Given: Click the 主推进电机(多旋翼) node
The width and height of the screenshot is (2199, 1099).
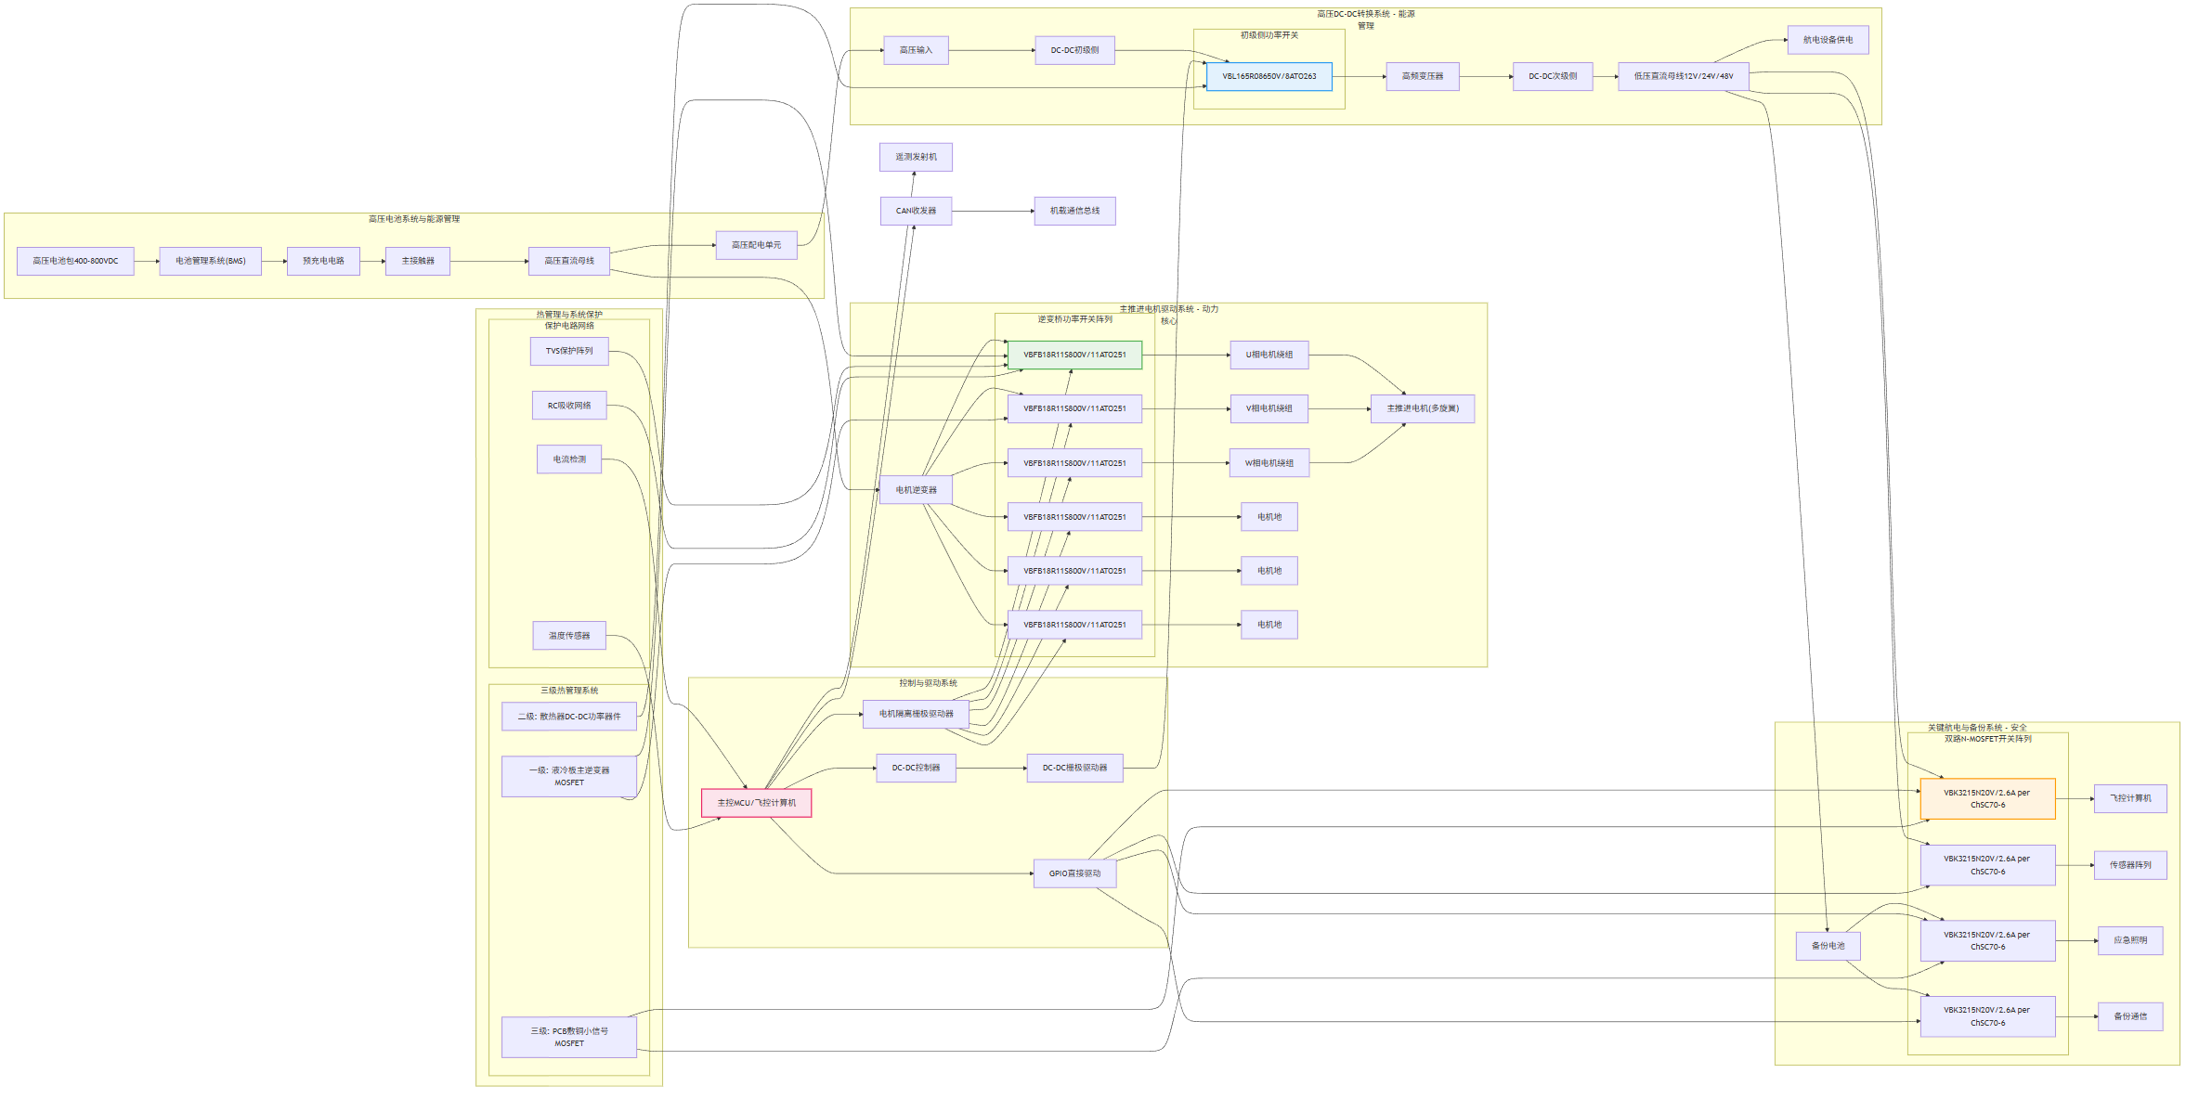Looking at the screenshot, I should [x=1423, y=408].
